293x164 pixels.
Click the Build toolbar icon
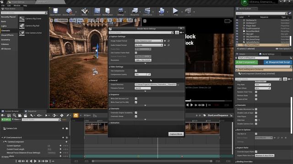tap(162, 11)
